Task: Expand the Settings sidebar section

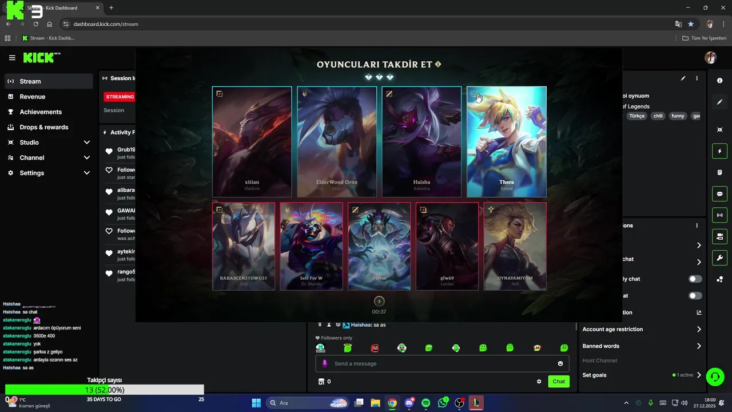Action: [48, 173]
